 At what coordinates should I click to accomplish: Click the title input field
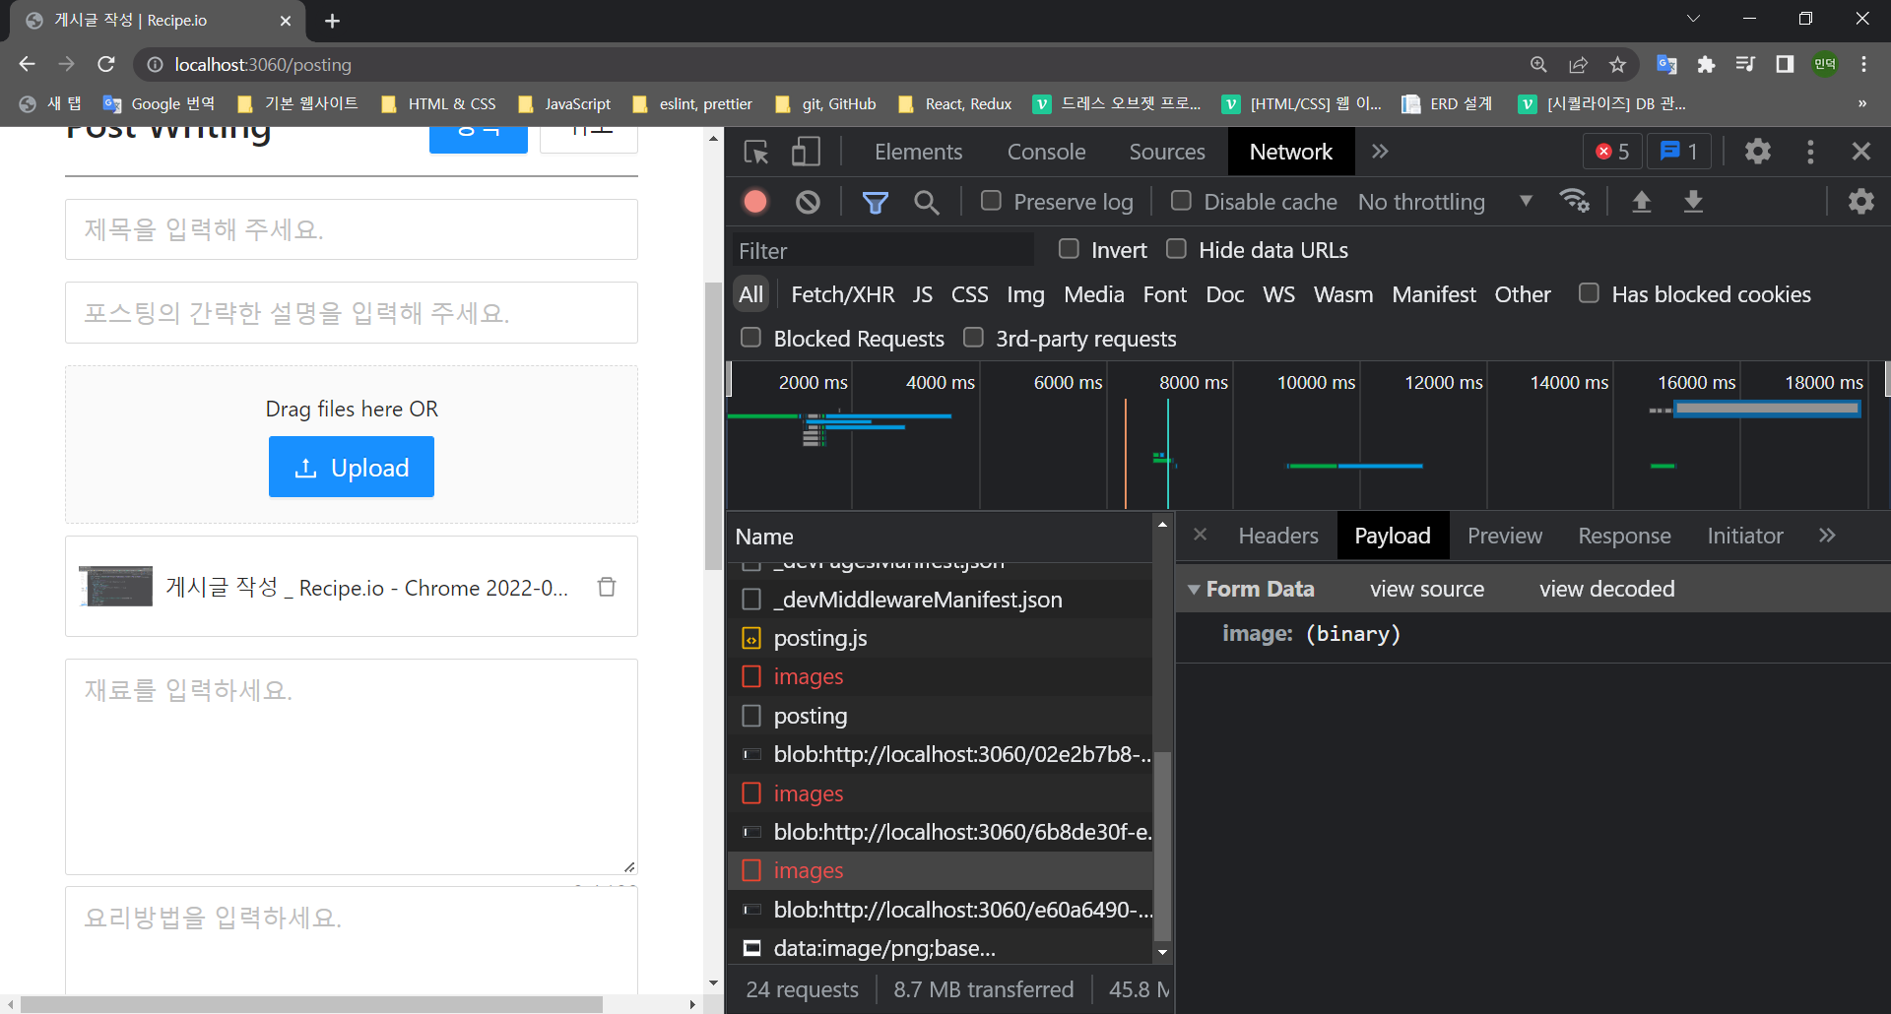[x=352, y=229]
